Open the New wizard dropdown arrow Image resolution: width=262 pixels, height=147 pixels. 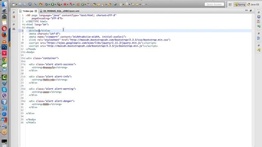click(16, 4)
